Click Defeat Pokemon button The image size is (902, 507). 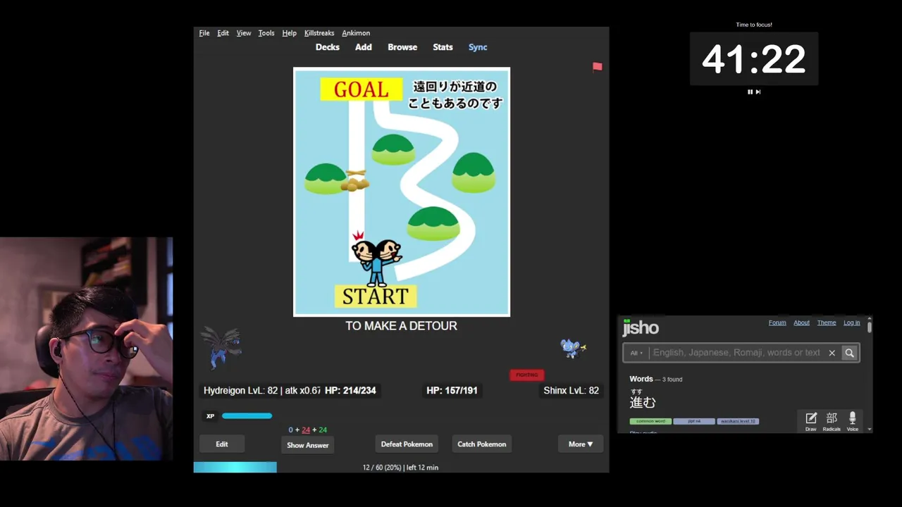[407, 444]
